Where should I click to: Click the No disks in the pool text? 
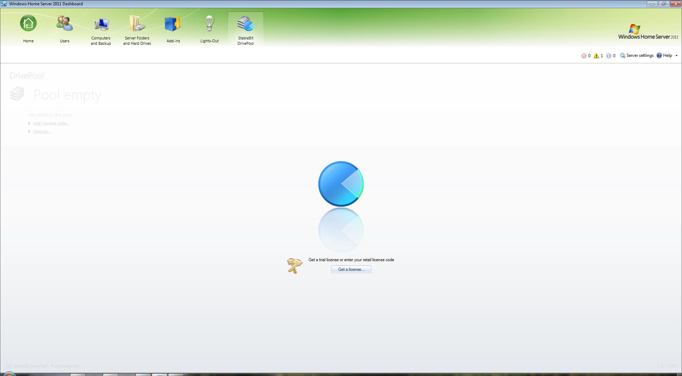click(x=51, y=115)
